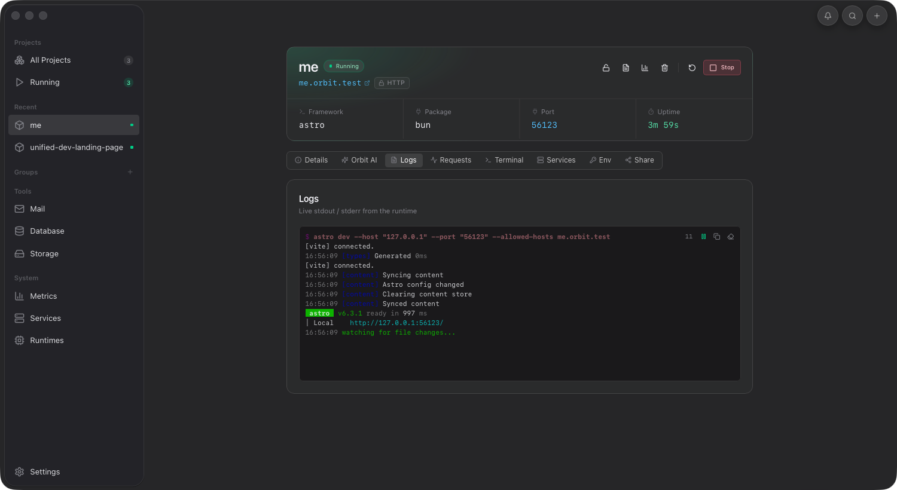Open the Database tool
The image size is (897, 490).
click(x=74, y=231)
